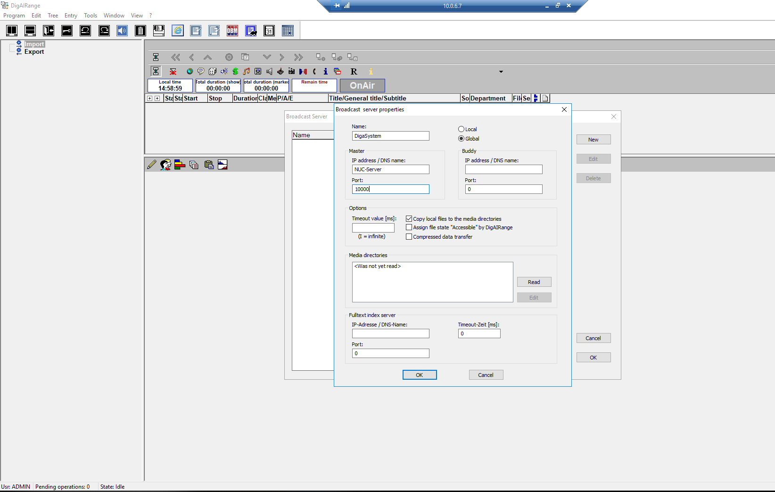The image size is (775, 492).
Task: Click the speaker audio icon in main toolbar
Action: 122,31
